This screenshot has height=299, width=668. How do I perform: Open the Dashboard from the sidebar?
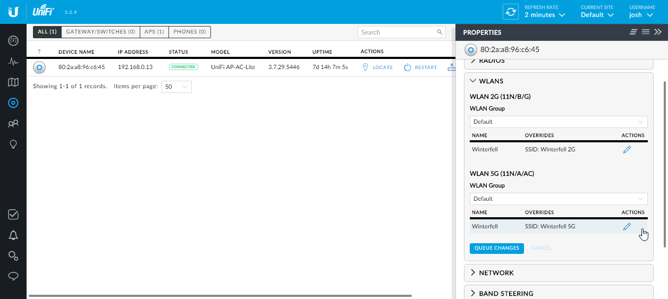coord(13,41)
